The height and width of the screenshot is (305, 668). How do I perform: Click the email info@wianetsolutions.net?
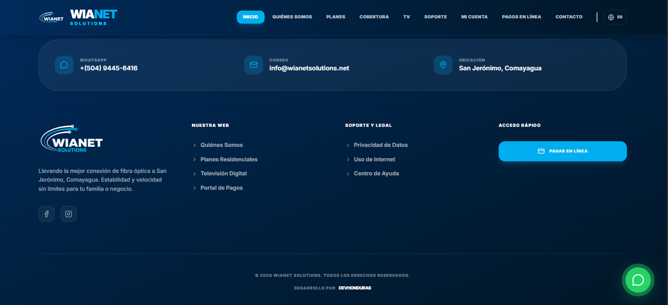309,68
